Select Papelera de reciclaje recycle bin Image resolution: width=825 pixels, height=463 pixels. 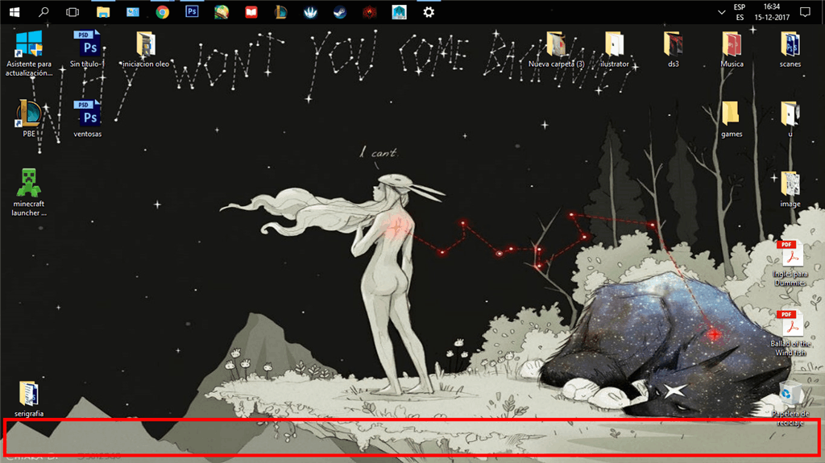[790, 404]
